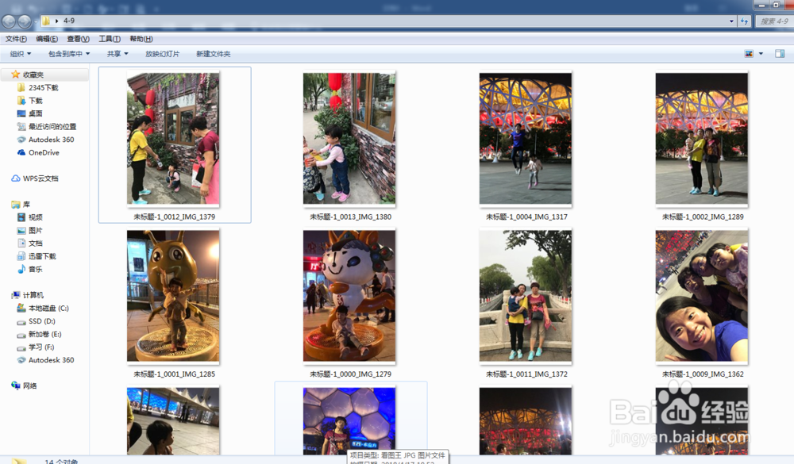This screenshot has height=464, width=794.
Task: Click 放映幻灯片 button
Action: tap(162, 54)
